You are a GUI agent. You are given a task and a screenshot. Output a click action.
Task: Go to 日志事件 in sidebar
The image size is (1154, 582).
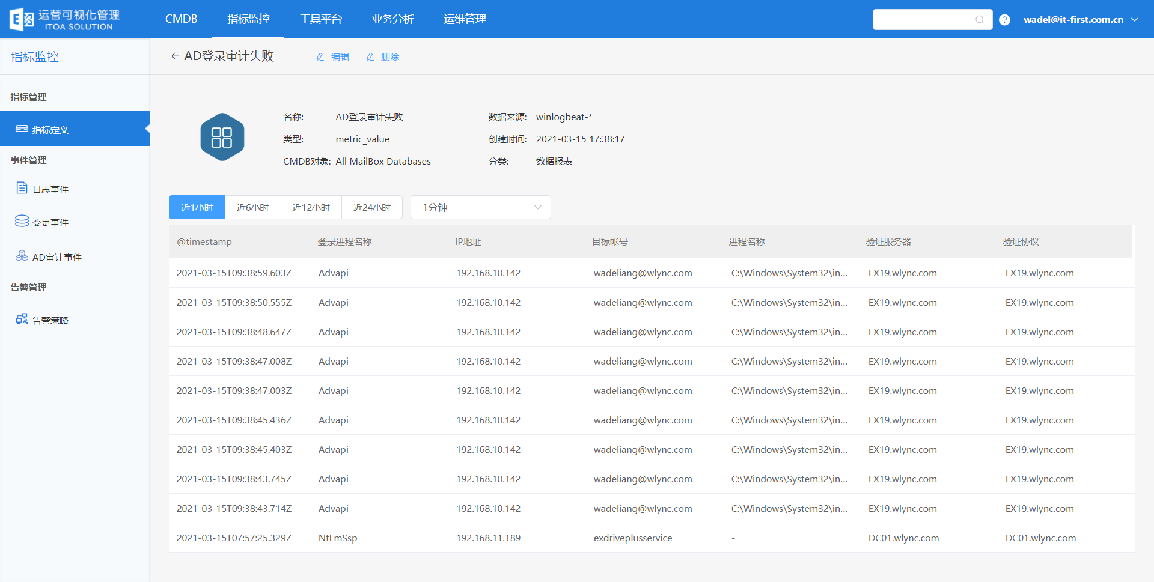50,189
